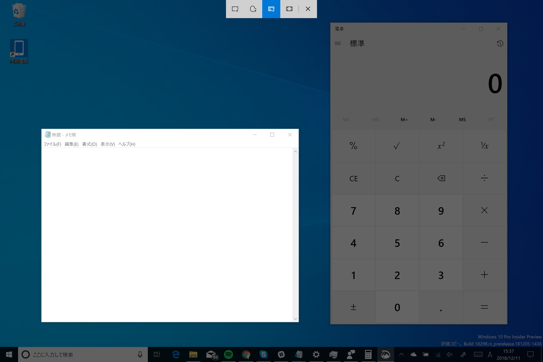The width and height of the screenshot is (543, 362).
Task: Open the Calculator history panel
Action: (500, 43)
